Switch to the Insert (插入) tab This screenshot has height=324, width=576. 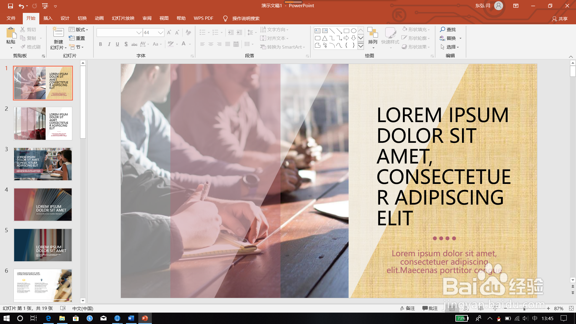[48, 18]
